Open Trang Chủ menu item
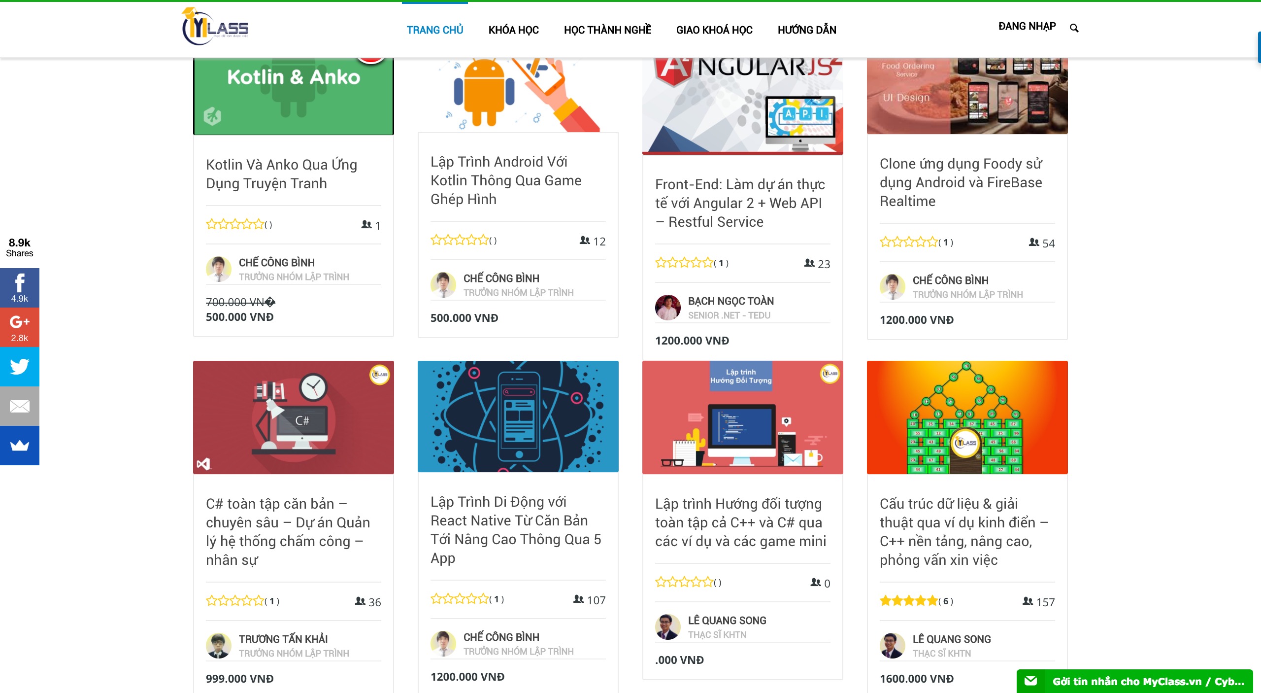The image size is (1261, 693). [x=434, y=30]
